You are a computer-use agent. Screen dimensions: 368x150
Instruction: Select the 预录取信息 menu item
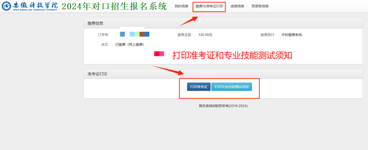click(260, 6)
